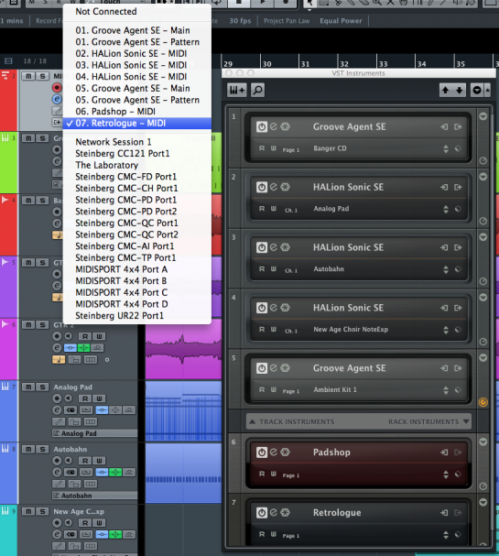Record-enable the GTR 2 track
Image resolution: width=499 pixels, height=556 pixels.
[57, 336]
